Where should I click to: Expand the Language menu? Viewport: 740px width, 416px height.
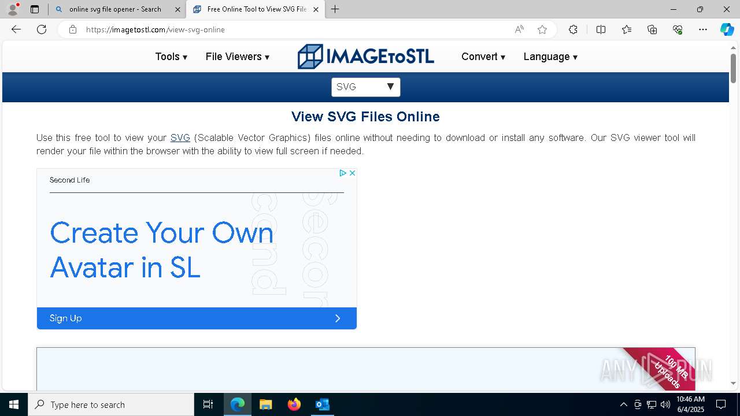pyautogui.click(x=550, y=57)
